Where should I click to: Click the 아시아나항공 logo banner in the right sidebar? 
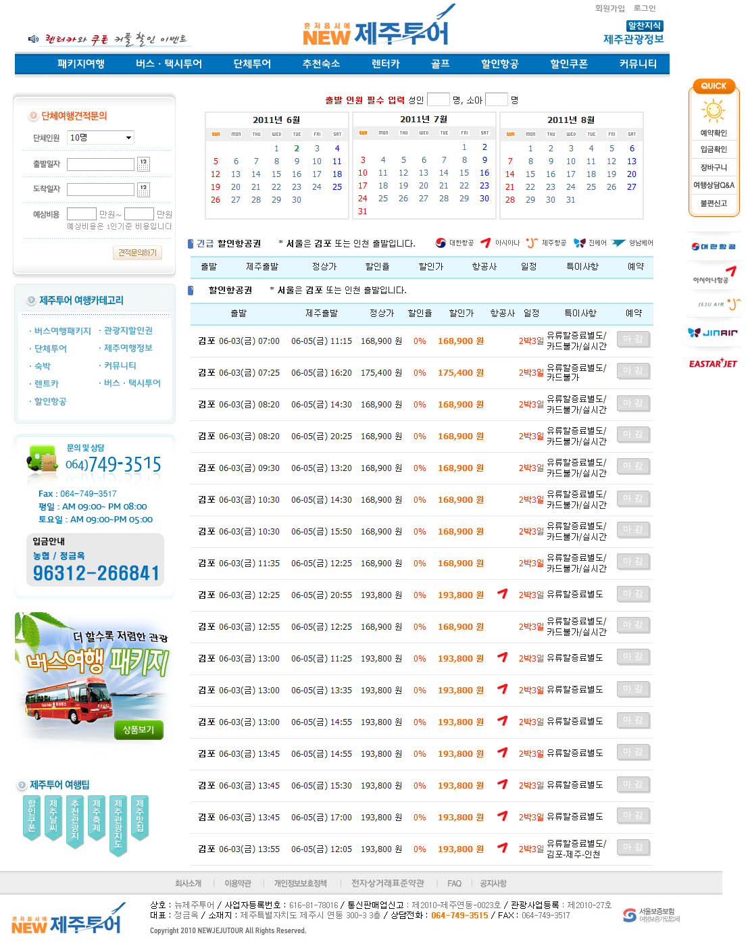[714, 275]
